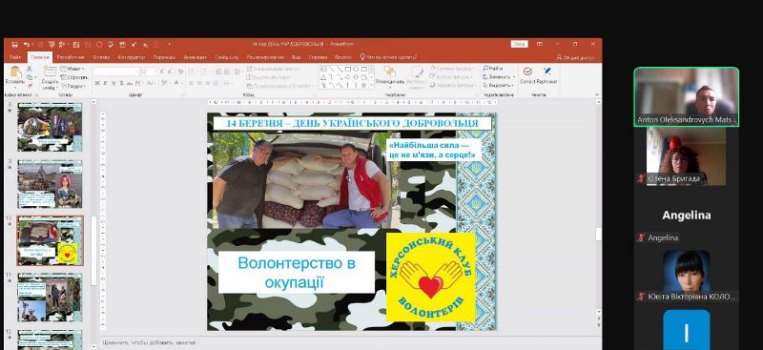Switch to the Вставка tab
This screenshot has width=763, height=350.
(x=101, y=57)
